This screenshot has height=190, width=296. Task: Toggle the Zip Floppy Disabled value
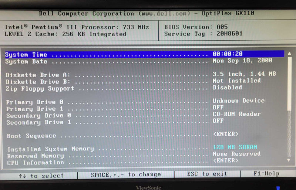(227, 87)
